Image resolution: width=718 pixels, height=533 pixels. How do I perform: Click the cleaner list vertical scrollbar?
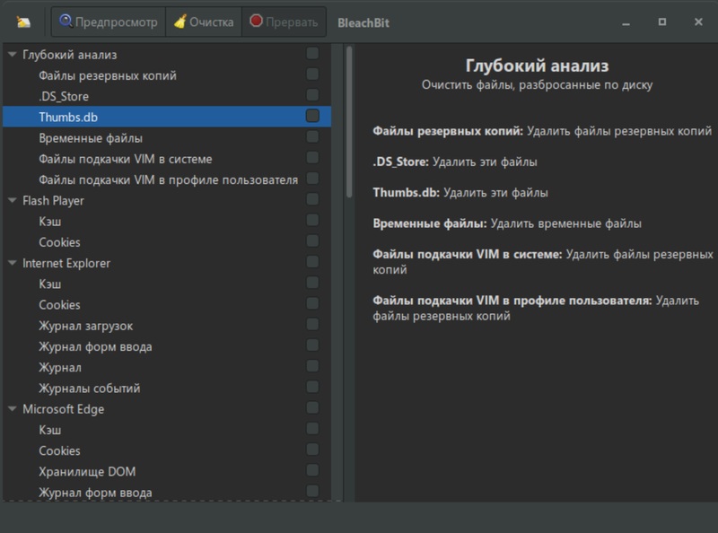coord(349,121)
